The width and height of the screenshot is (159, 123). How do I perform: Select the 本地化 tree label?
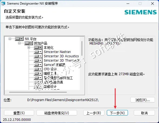[48, 48]
